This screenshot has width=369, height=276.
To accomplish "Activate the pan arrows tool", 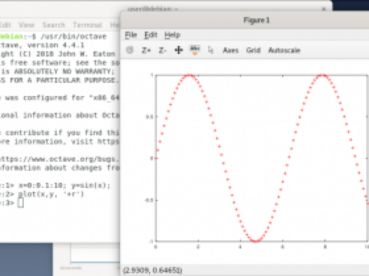I will tap(179, 50).
